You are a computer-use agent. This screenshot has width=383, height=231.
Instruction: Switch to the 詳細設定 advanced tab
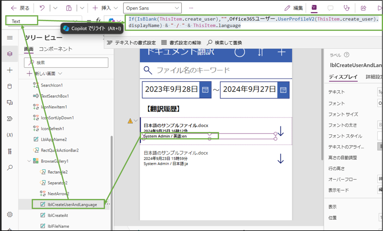(x=374, y=77)
